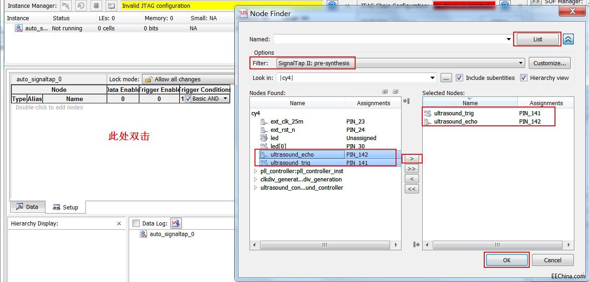Open the Filter dropdown showing SignalTap II: pre-synthesis
The width and height of the screenshot is (589, 282).
(521, 63)
